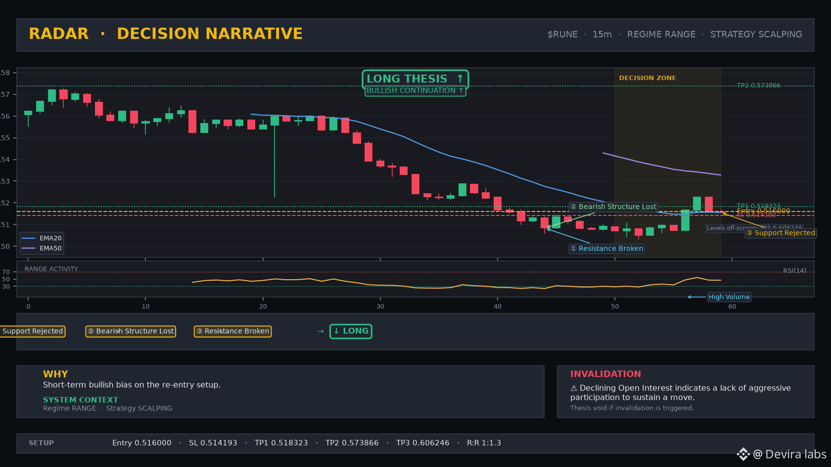Viewport: 831px width, 467px height.
Task: Click the $RUNE symbol in the header
Action: click(x=562, y=35)
